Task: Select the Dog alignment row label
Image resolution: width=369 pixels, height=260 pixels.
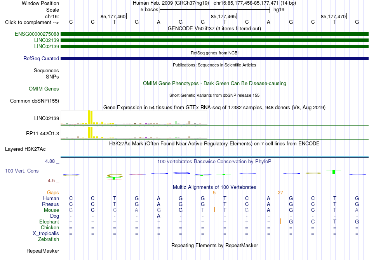Action: coord(54,216)
